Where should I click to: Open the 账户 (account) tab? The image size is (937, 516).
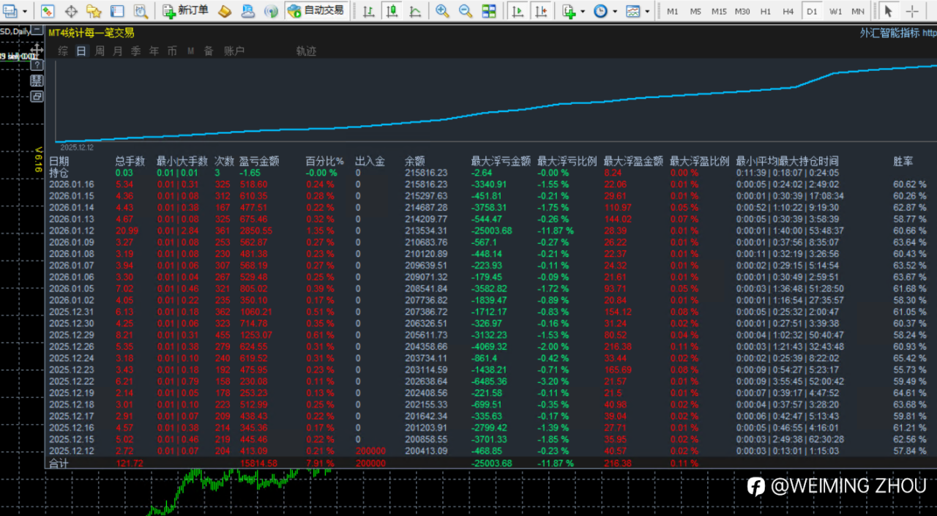(234, 51)
